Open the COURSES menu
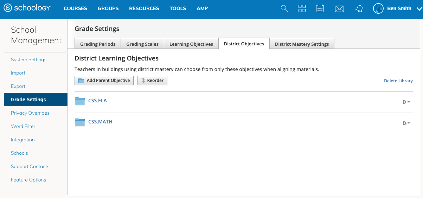423x198 pixels. 75,8
